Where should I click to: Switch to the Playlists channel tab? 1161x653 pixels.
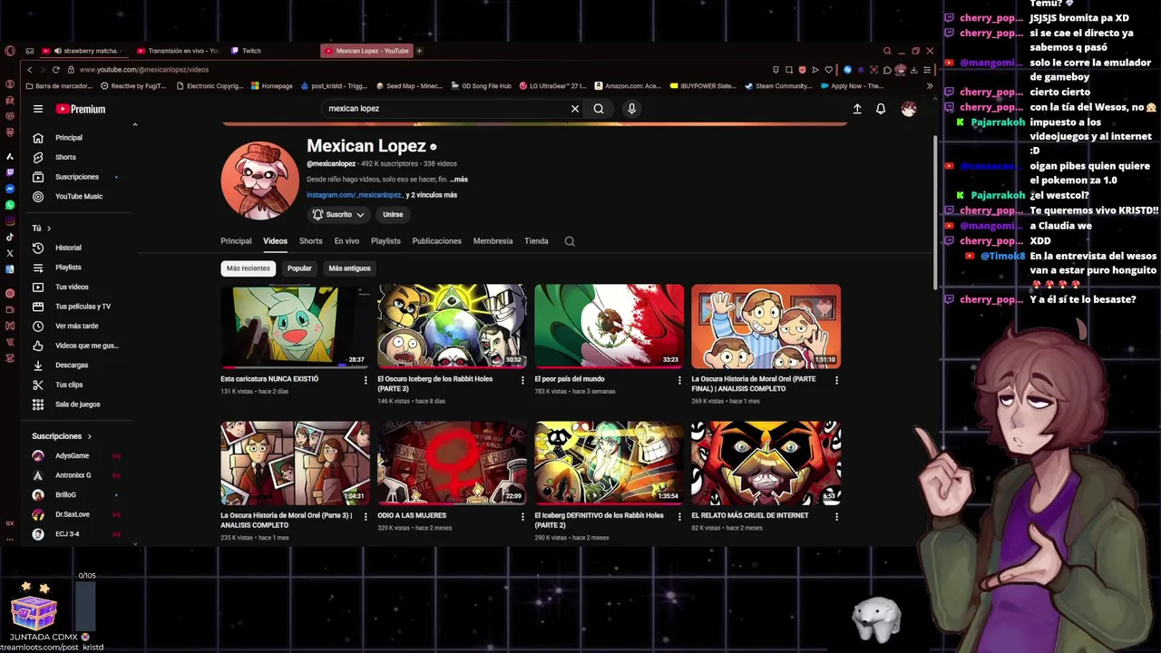coord(385,241)
